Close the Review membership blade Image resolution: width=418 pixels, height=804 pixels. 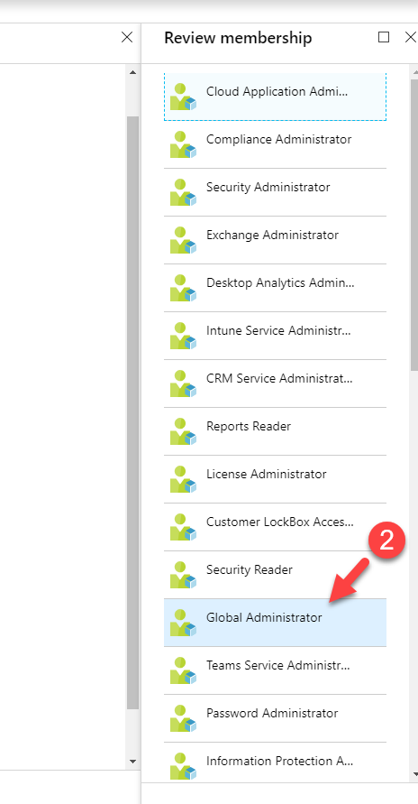(411, 37)
